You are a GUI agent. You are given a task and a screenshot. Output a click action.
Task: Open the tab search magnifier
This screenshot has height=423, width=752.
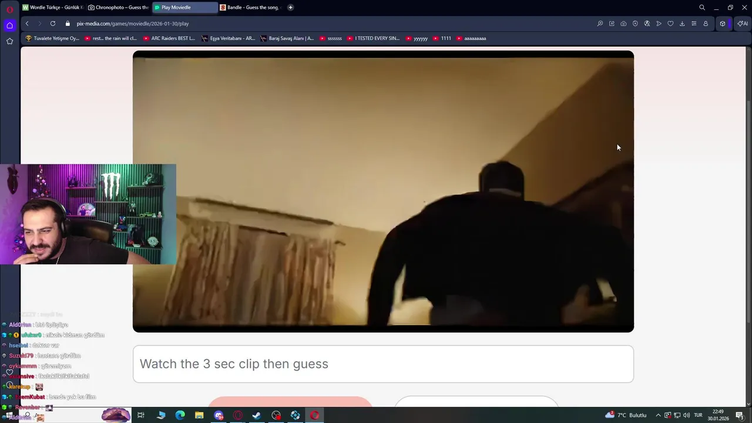click(701, 8)
